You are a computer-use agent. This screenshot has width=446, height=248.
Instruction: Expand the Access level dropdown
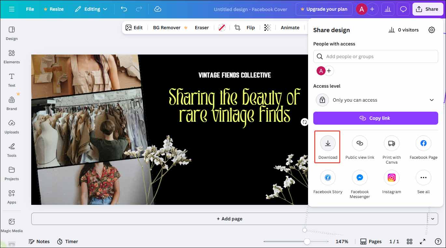431,100
